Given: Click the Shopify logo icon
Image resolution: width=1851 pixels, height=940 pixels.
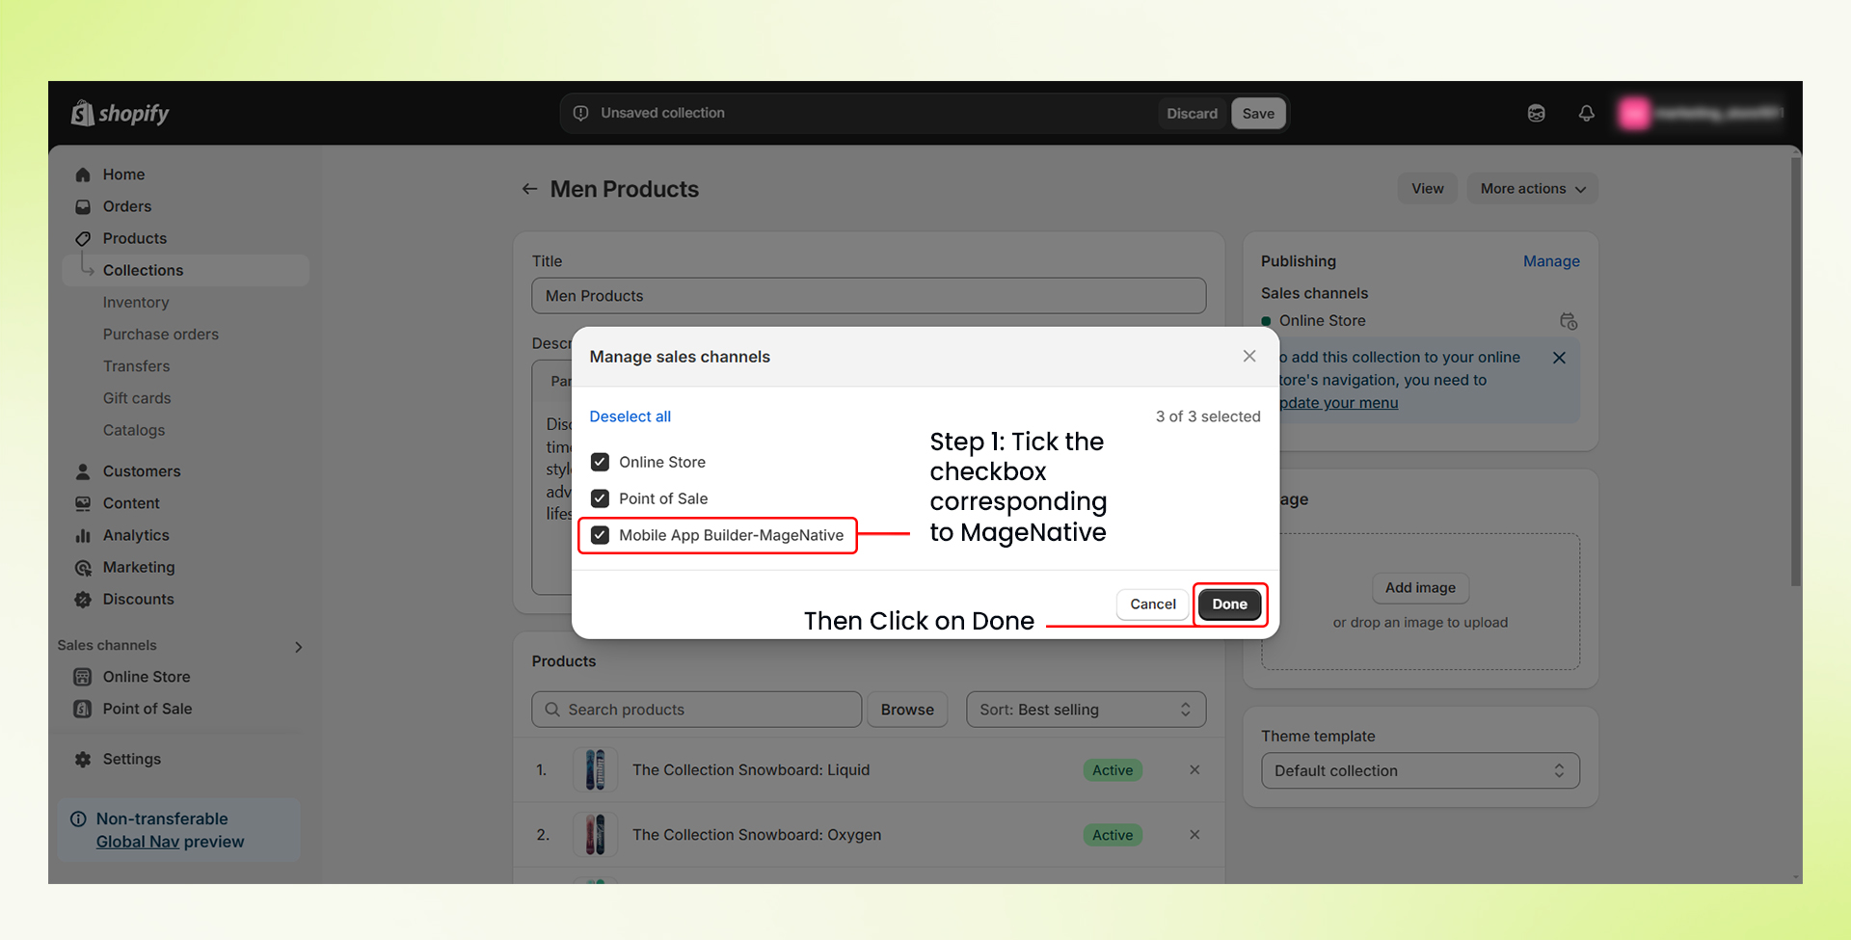Looking at the screenshot, I should [83, 114].
